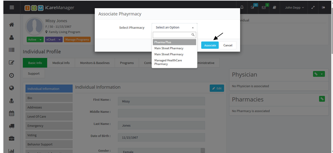Open calendar sidebar icon
The height and width of the screenshot is (153, 333).
[11, 113]
